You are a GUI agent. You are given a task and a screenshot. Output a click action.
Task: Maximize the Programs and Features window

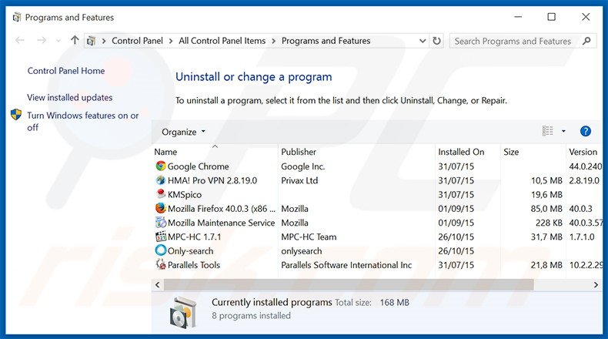pyautogui.click(x=551, y=17)
